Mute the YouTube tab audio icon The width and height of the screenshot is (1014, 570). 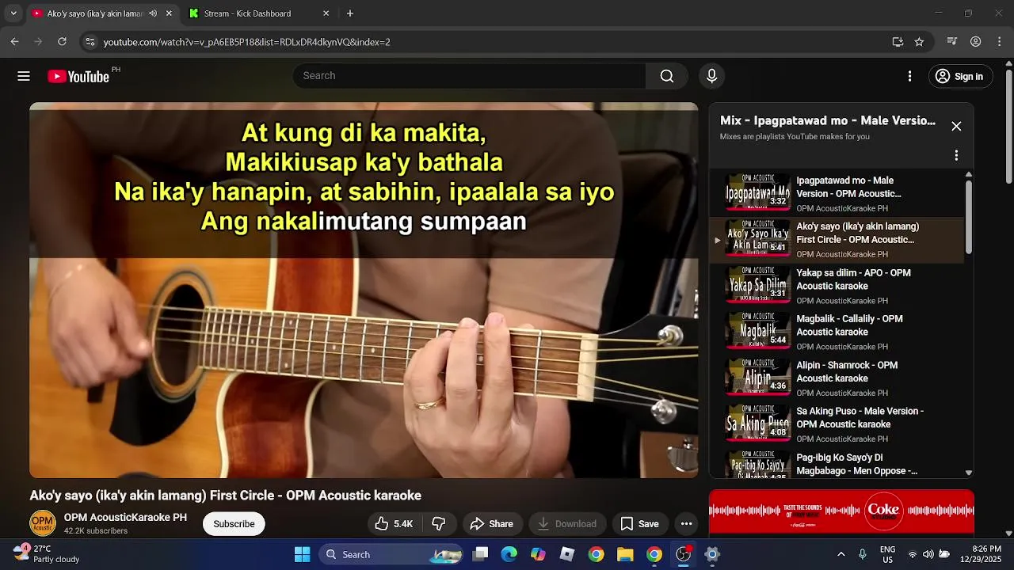(152, 13)
